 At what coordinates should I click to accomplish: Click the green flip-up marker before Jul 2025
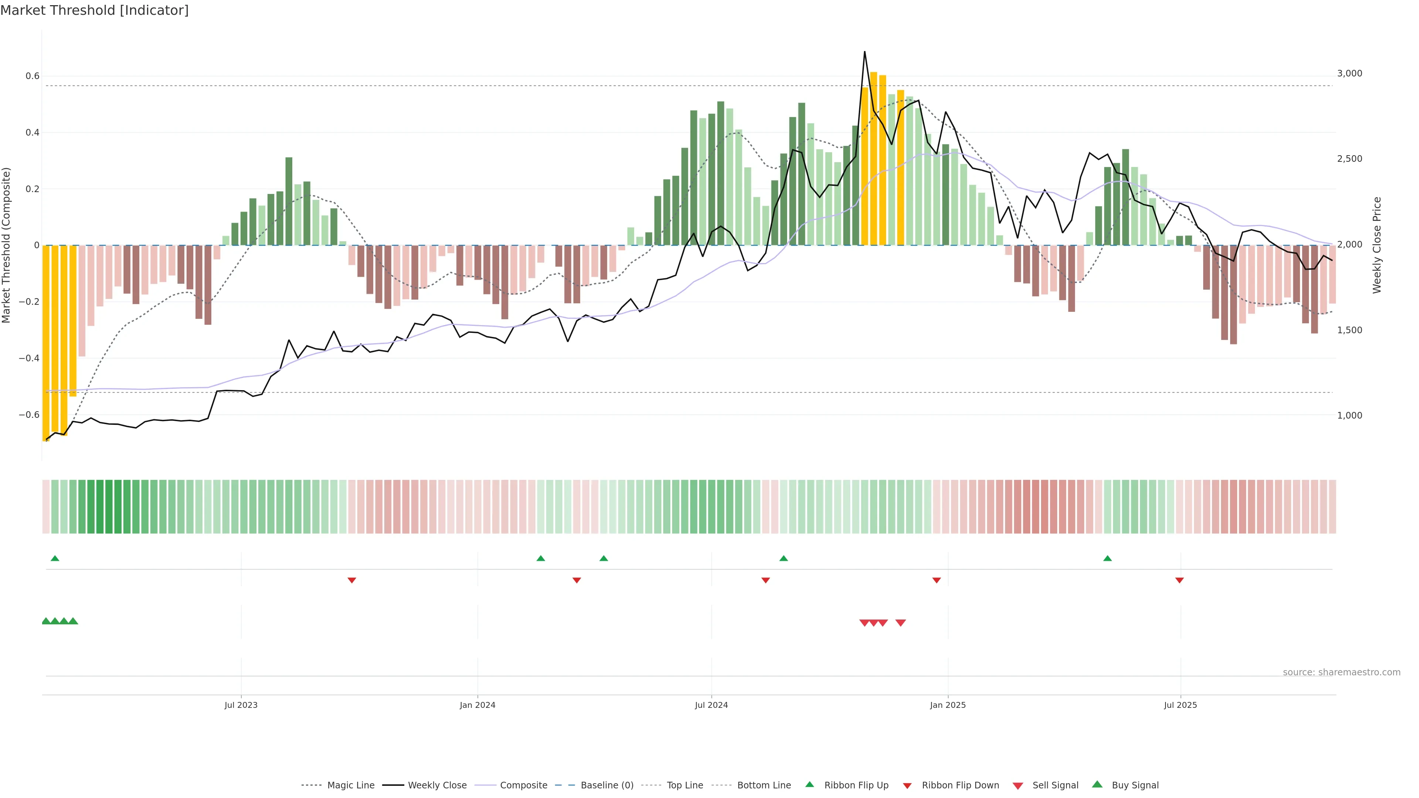1107,559
